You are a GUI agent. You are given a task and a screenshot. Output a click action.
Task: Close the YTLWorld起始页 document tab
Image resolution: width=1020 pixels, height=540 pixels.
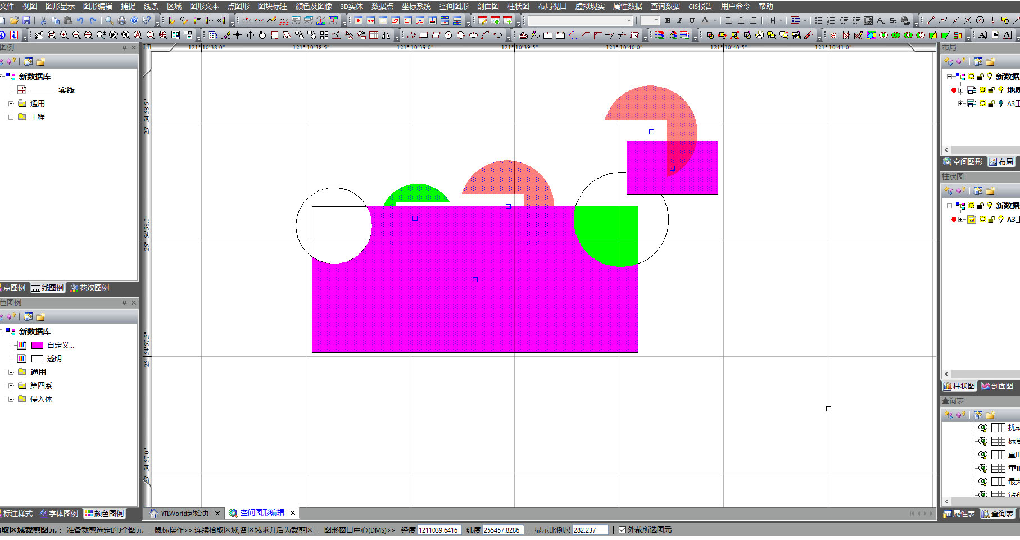(217, 513)
